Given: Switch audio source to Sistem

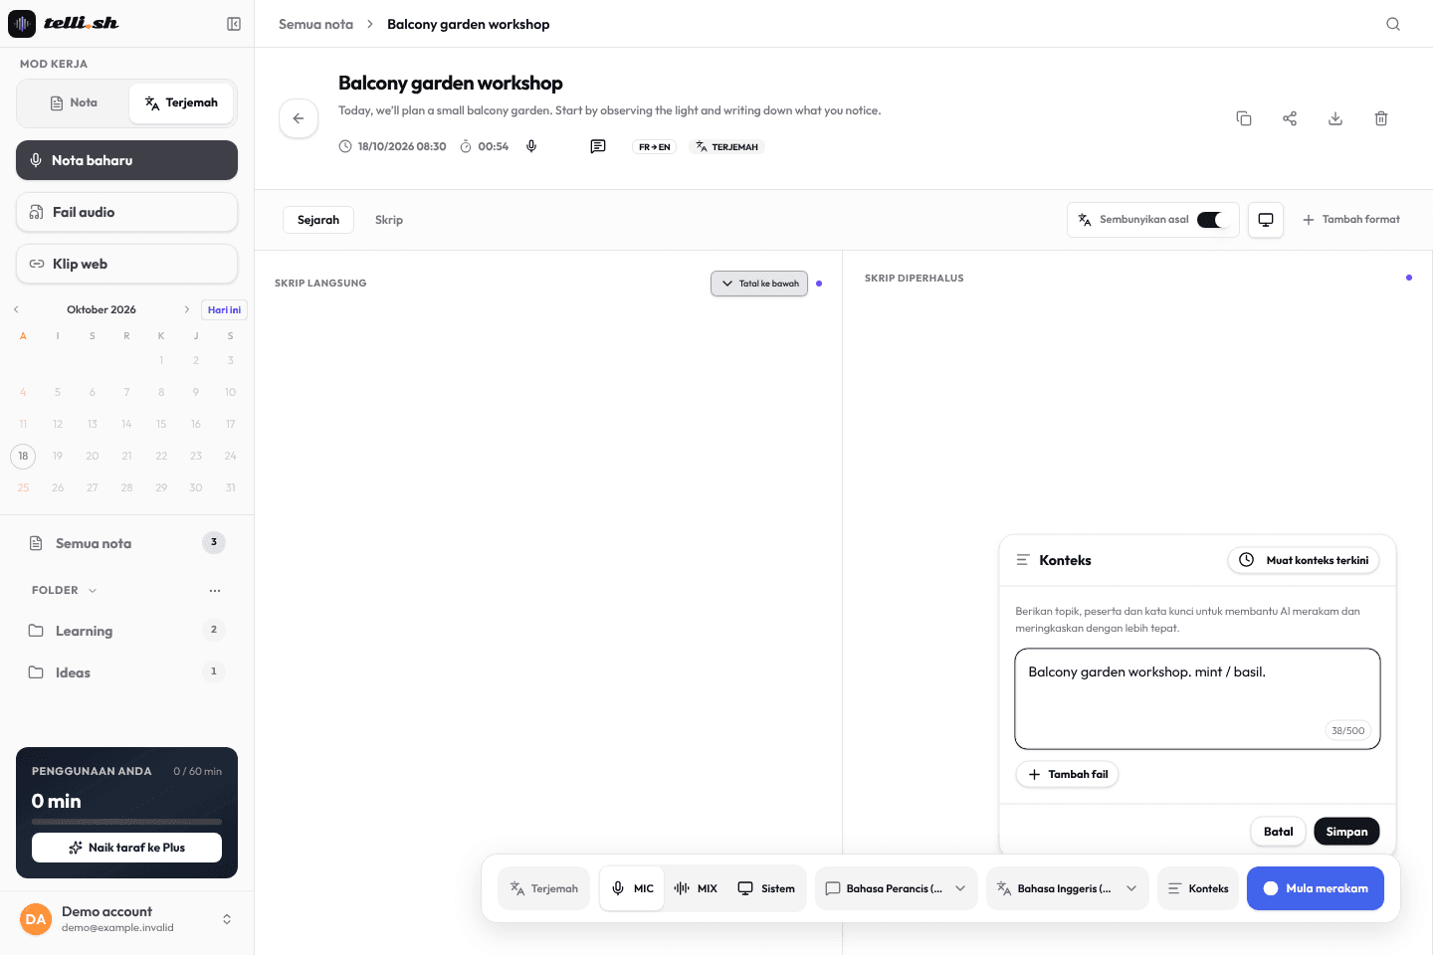Looking at the screenshot, I should [x=766, y=888].
